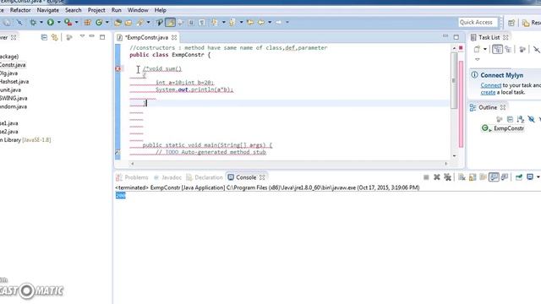This screenshot has height=304, width=541.
Task: Click error marker on editor left ruler
Action: (118, 68)
